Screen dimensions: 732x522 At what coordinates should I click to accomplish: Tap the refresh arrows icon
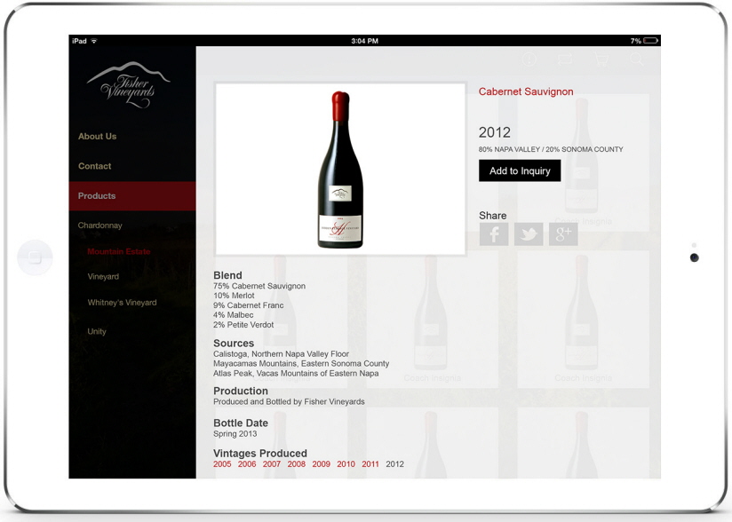[565, 59]
